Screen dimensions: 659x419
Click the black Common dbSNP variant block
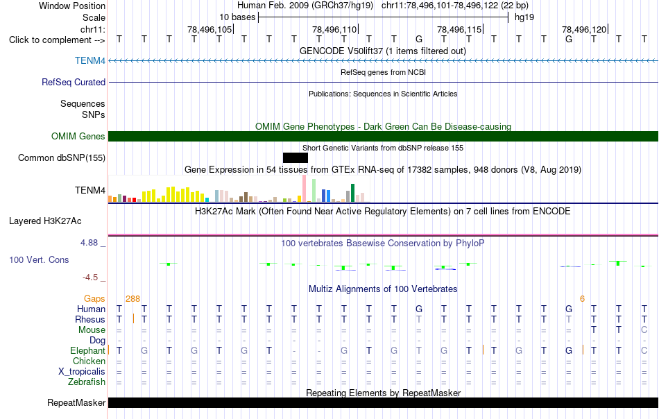pos(295,157)
